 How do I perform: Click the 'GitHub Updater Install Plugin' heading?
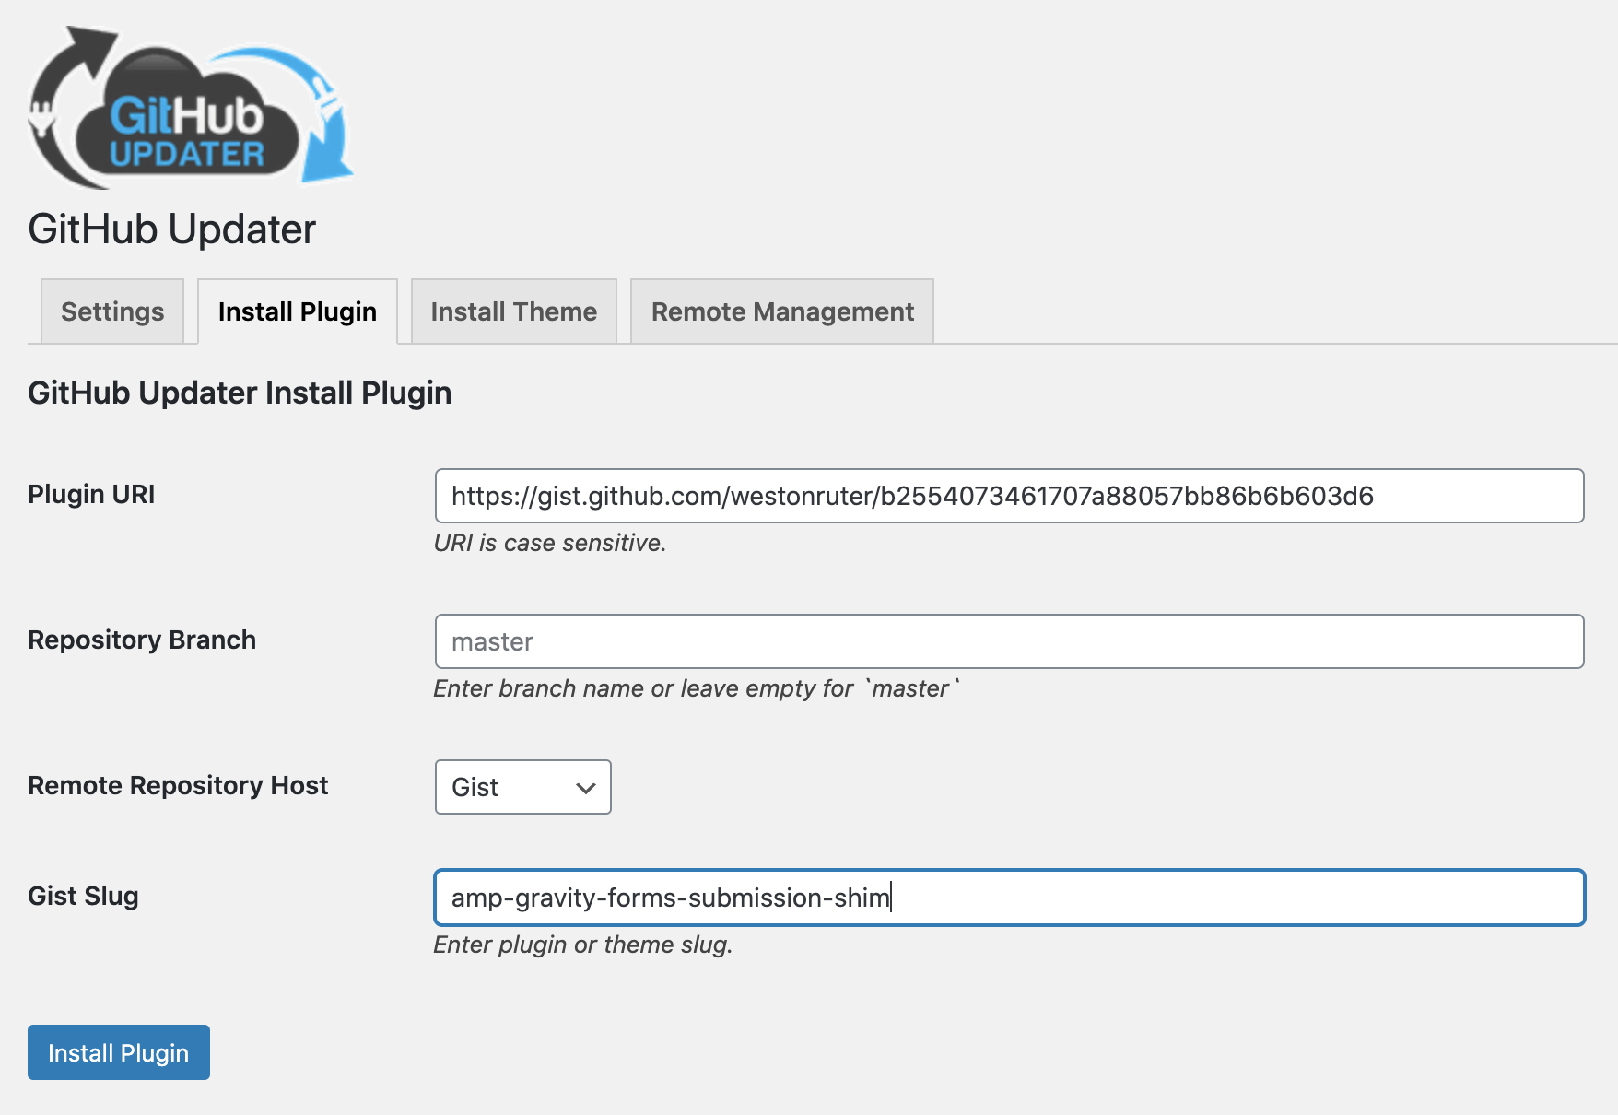pyautogui.click(x=240, y=393)
